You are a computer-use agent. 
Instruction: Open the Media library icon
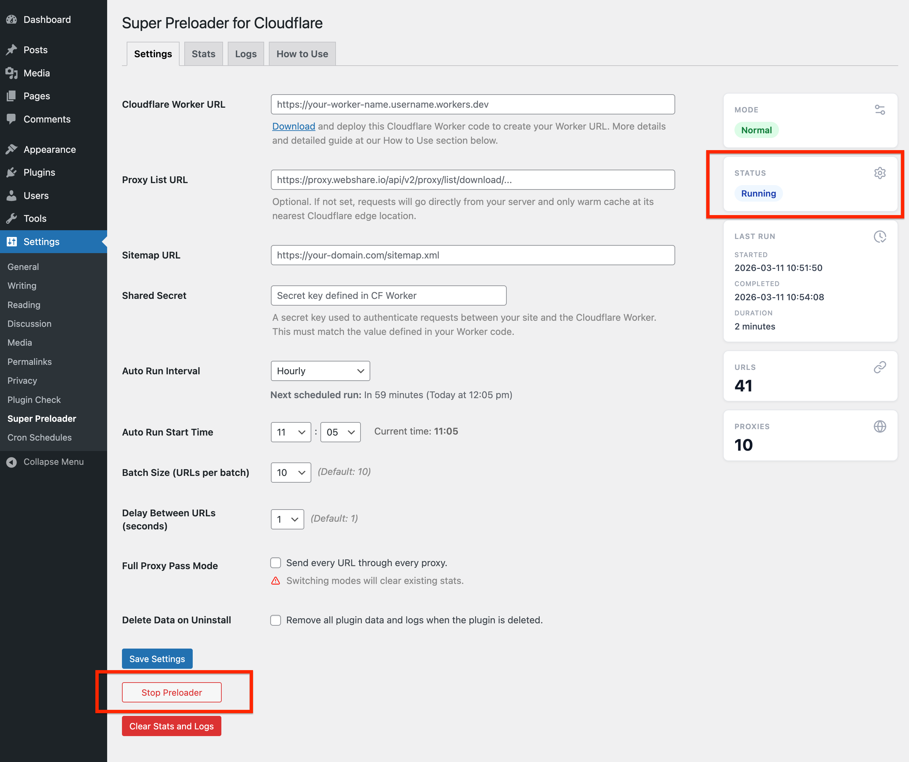click(x=12, y=73)
